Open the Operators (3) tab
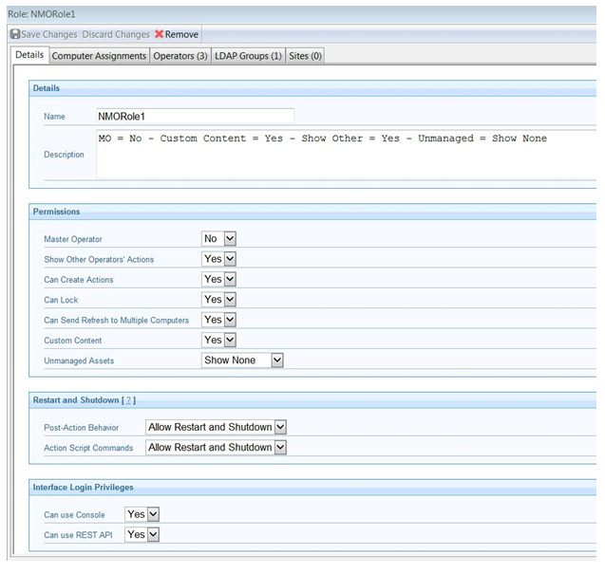 (x=180, y=56)
